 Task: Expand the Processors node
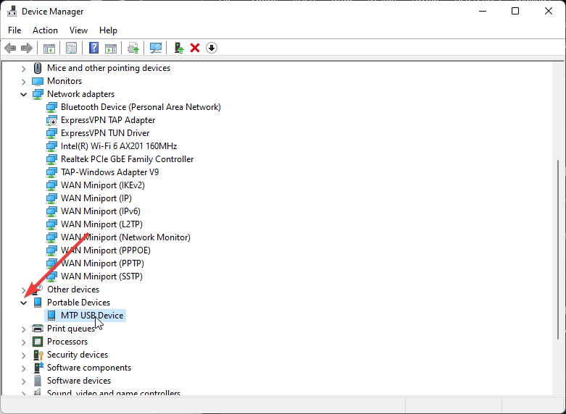(23, 342)
